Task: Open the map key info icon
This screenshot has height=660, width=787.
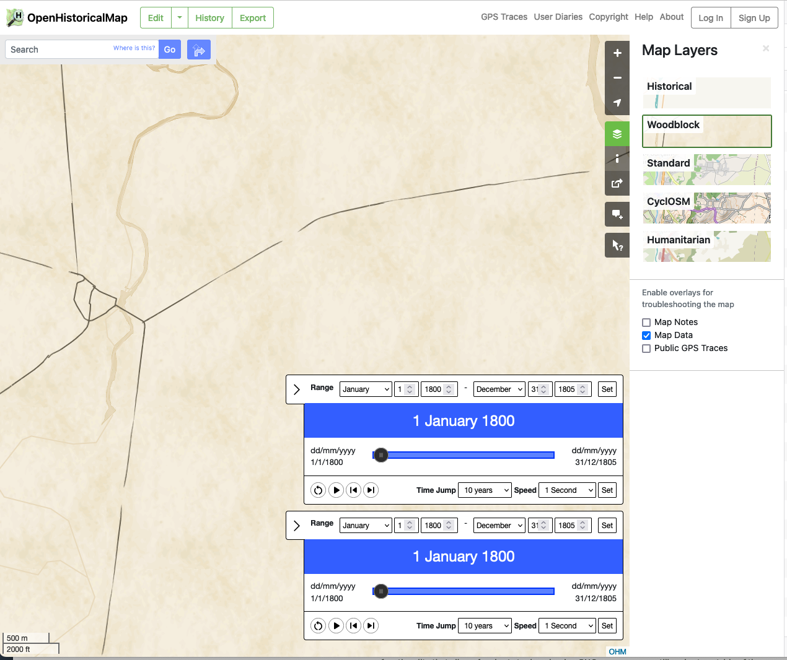Action: (x=617, y=158)
